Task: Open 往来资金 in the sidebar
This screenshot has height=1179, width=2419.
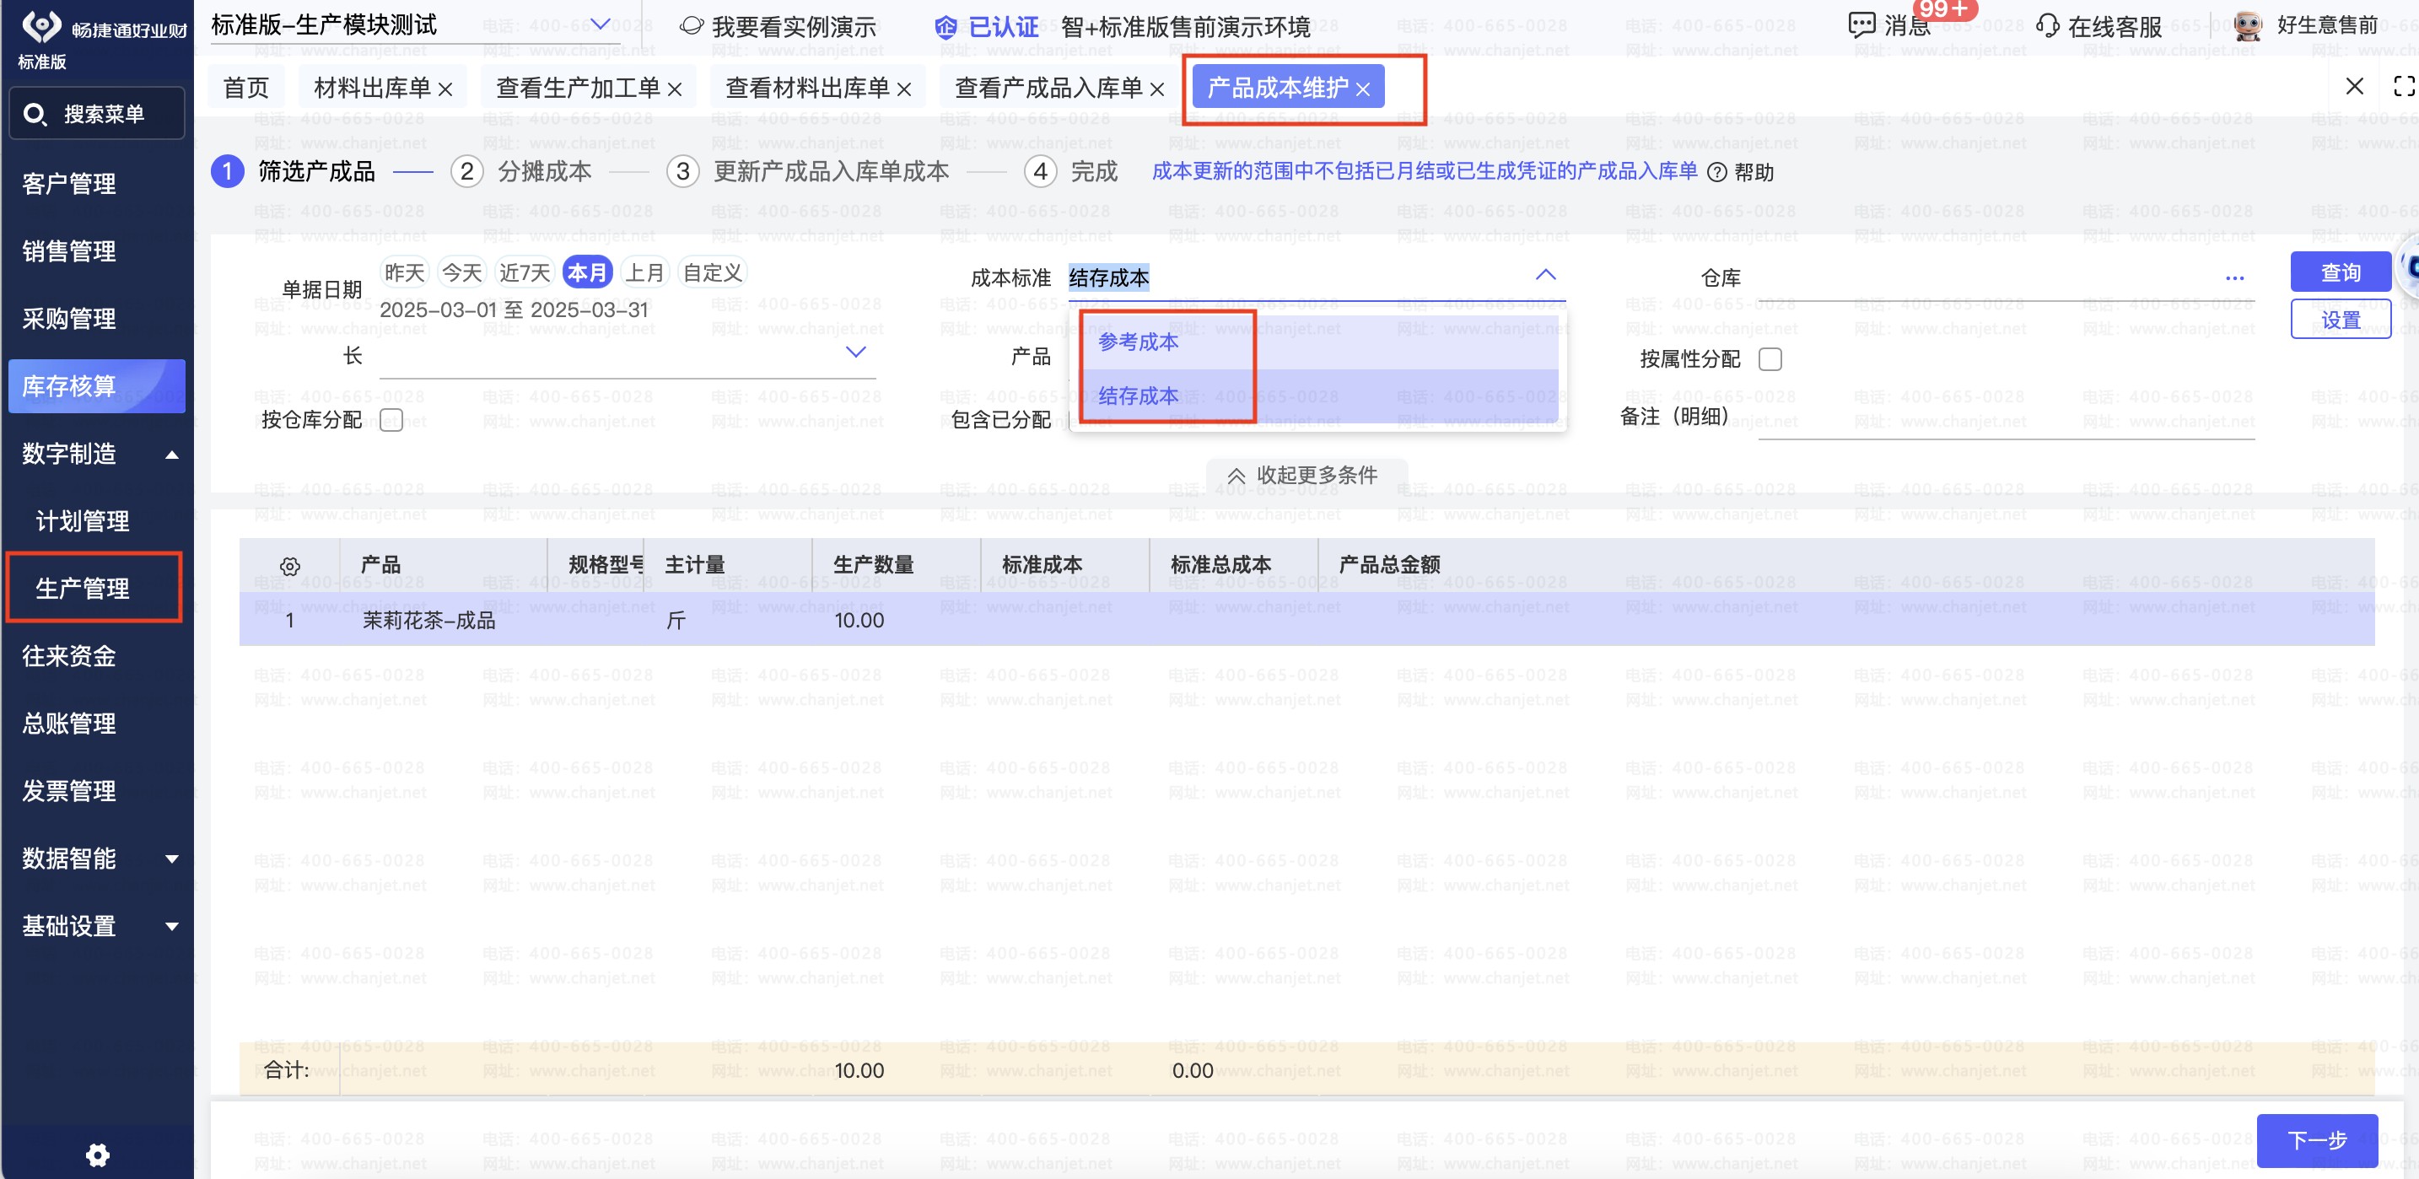Action: 68,657
